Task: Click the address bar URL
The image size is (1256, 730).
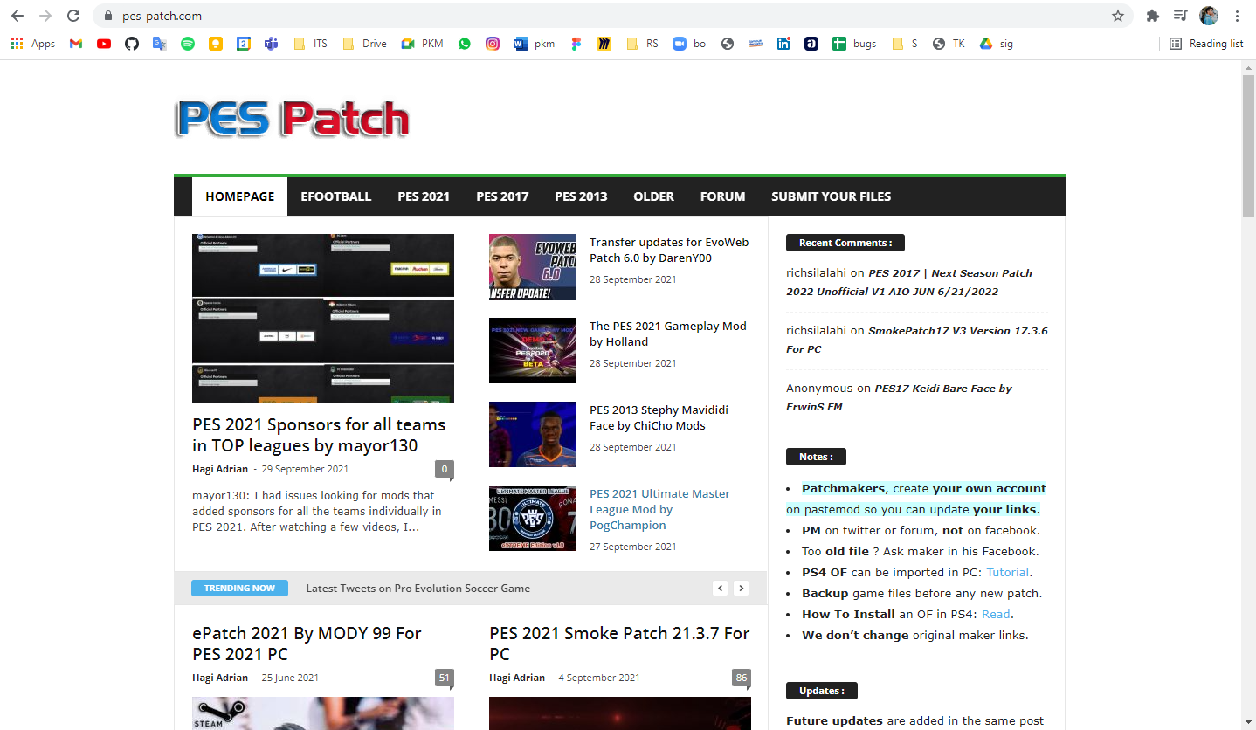Action: [162, 16]
